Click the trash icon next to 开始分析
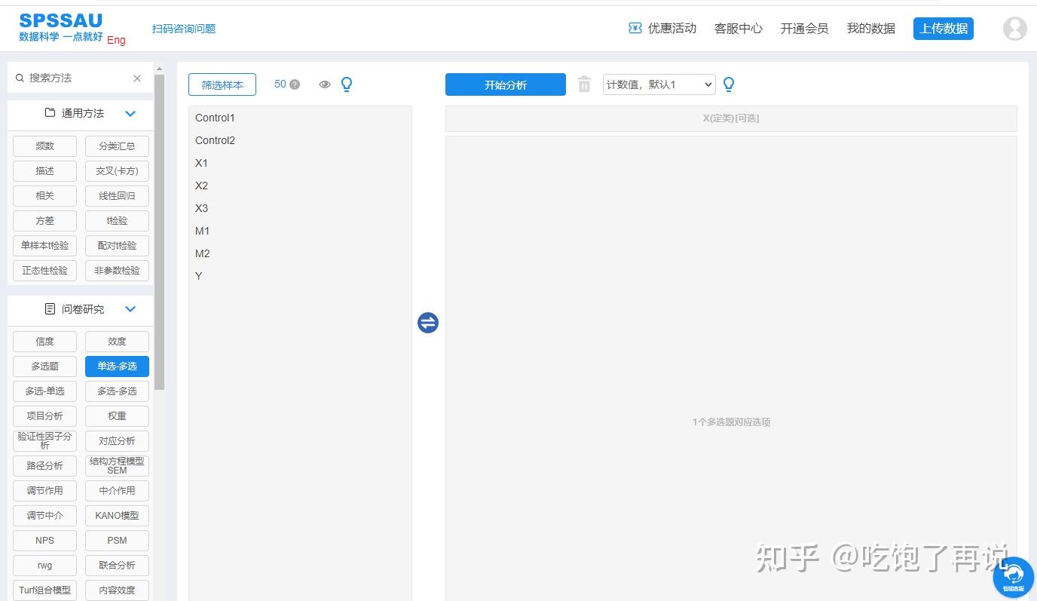Screen dimensions: 1037x601 584,84
